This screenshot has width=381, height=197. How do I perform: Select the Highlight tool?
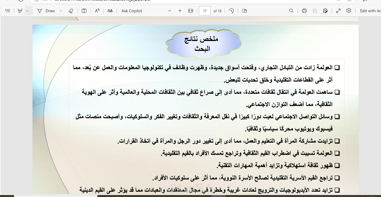pos(20,11)
